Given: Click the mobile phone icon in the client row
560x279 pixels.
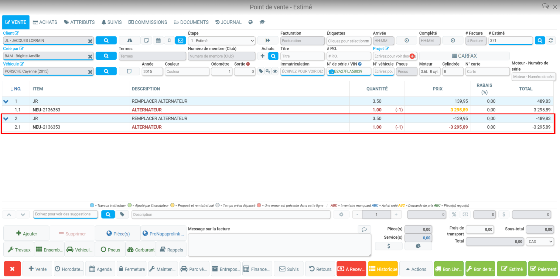Looking at the screenshot, I should point(169,40).
